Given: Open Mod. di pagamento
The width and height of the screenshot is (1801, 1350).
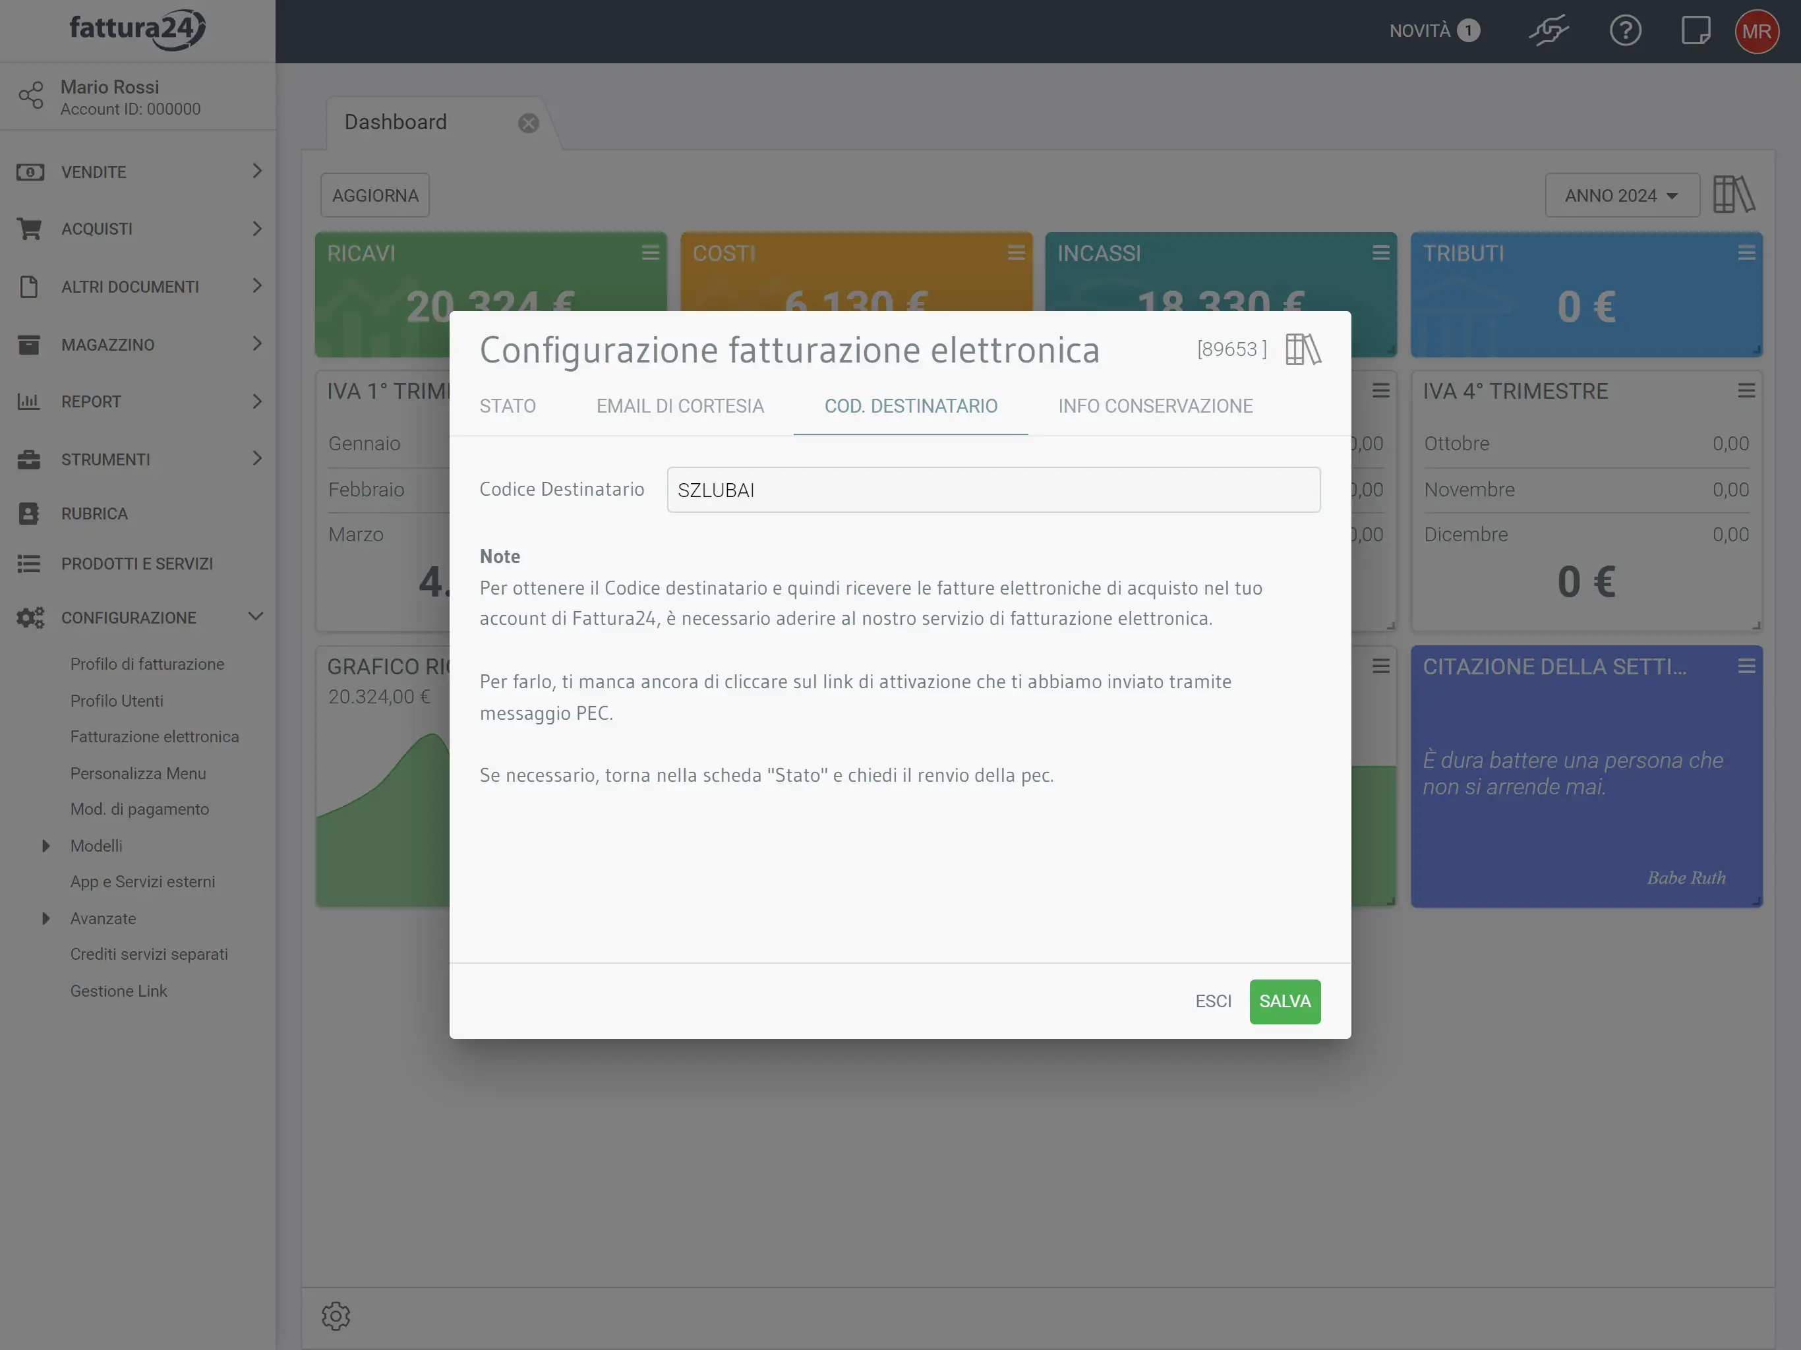Looking at the screenshot, I should click(x=140, y=809).
